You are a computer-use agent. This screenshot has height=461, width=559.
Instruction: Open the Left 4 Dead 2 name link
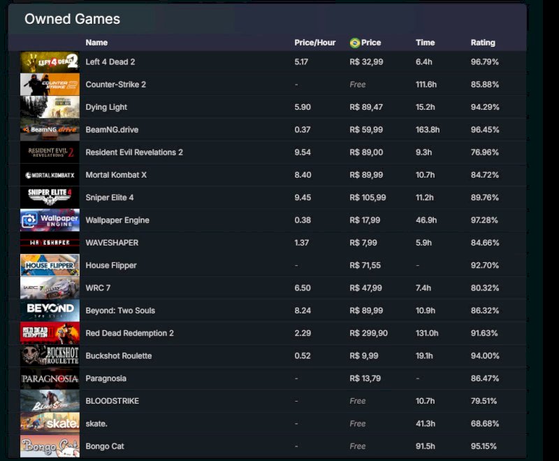click(x=110, y=62)
